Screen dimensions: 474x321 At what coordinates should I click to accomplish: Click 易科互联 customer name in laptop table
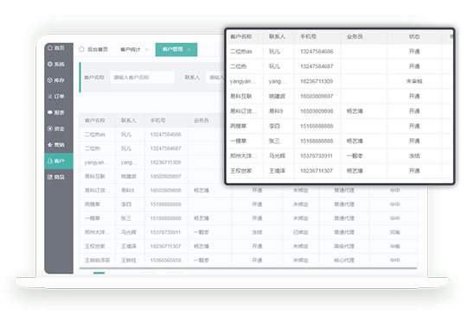point(94,176)
